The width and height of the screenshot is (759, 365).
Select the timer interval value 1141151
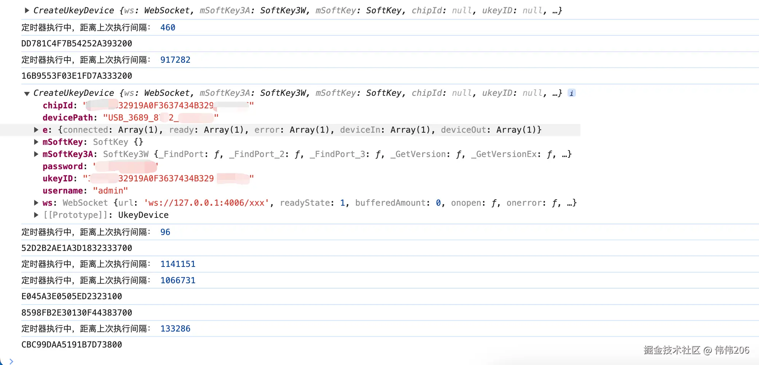178,264
